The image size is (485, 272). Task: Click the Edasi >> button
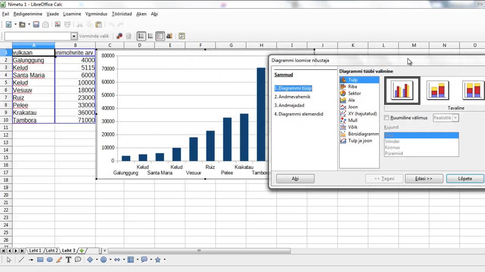tap(424, 179)
